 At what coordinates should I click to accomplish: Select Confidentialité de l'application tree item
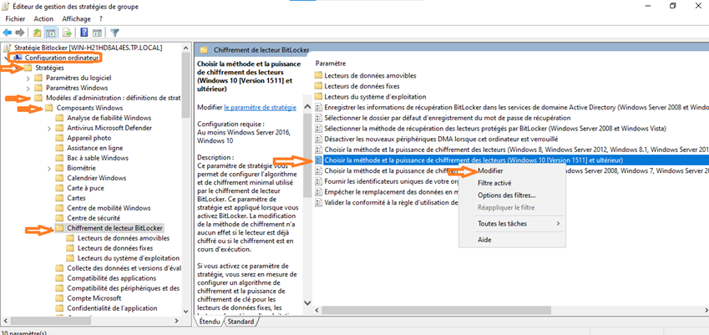click(112, 308)
